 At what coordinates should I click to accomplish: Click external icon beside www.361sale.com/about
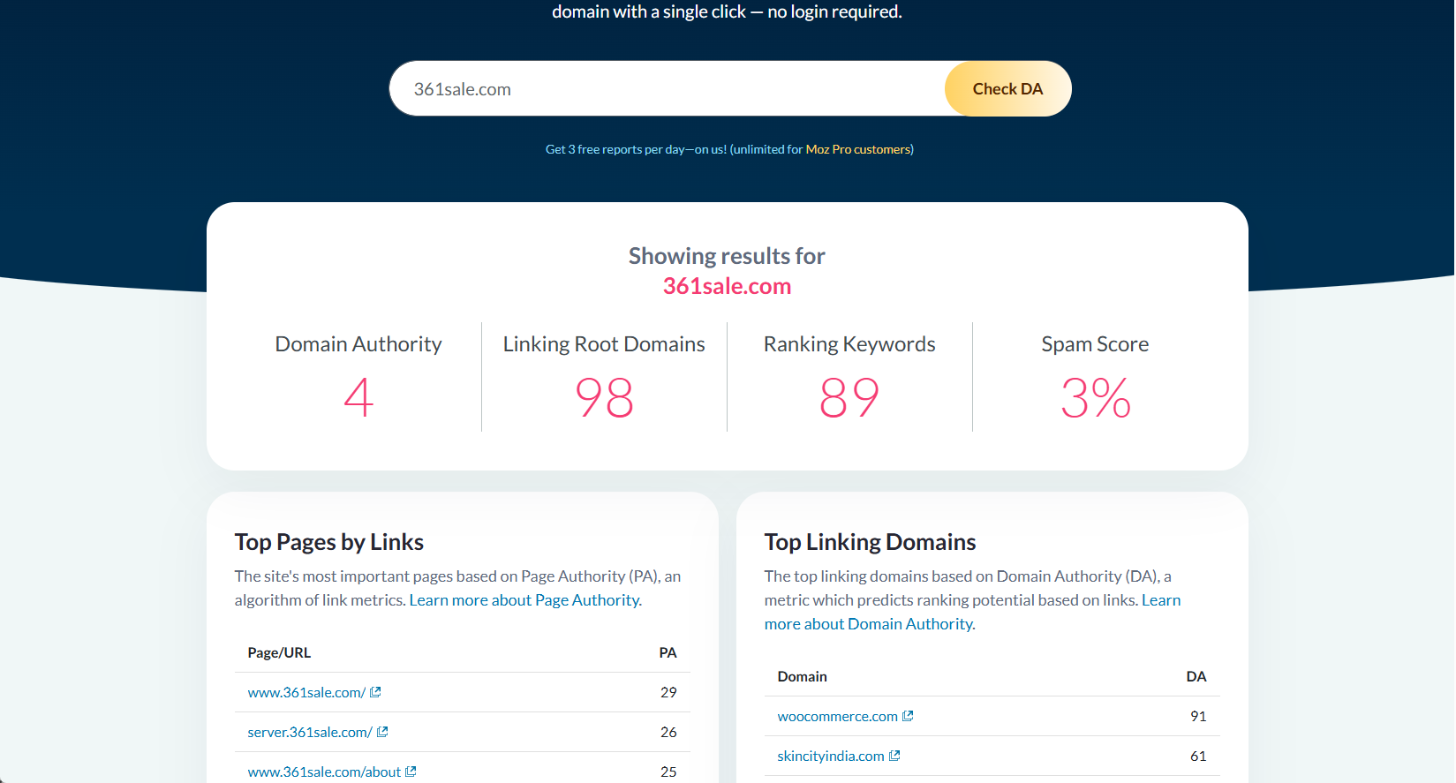pyautogui.click(x=411, y=772)
